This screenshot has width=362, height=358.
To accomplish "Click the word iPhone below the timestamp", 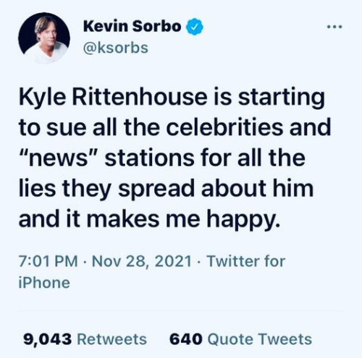I will [44, 283].
